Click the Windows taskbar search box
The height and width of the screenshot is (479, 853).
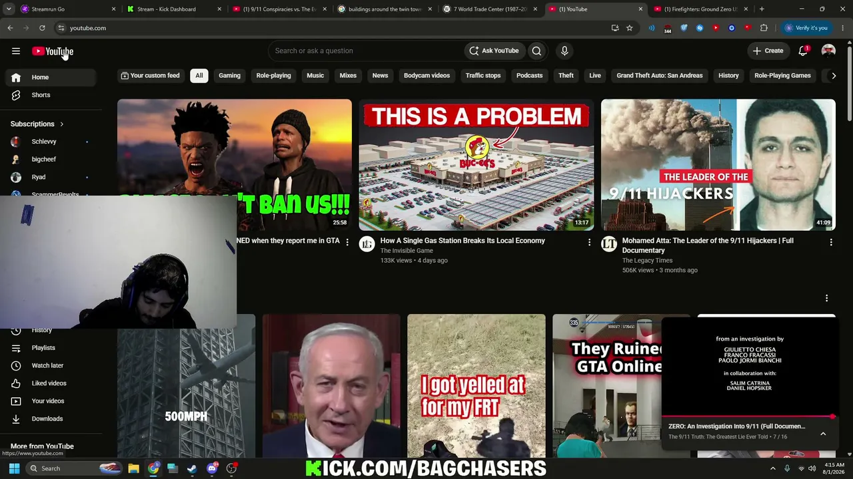[73, 468]
